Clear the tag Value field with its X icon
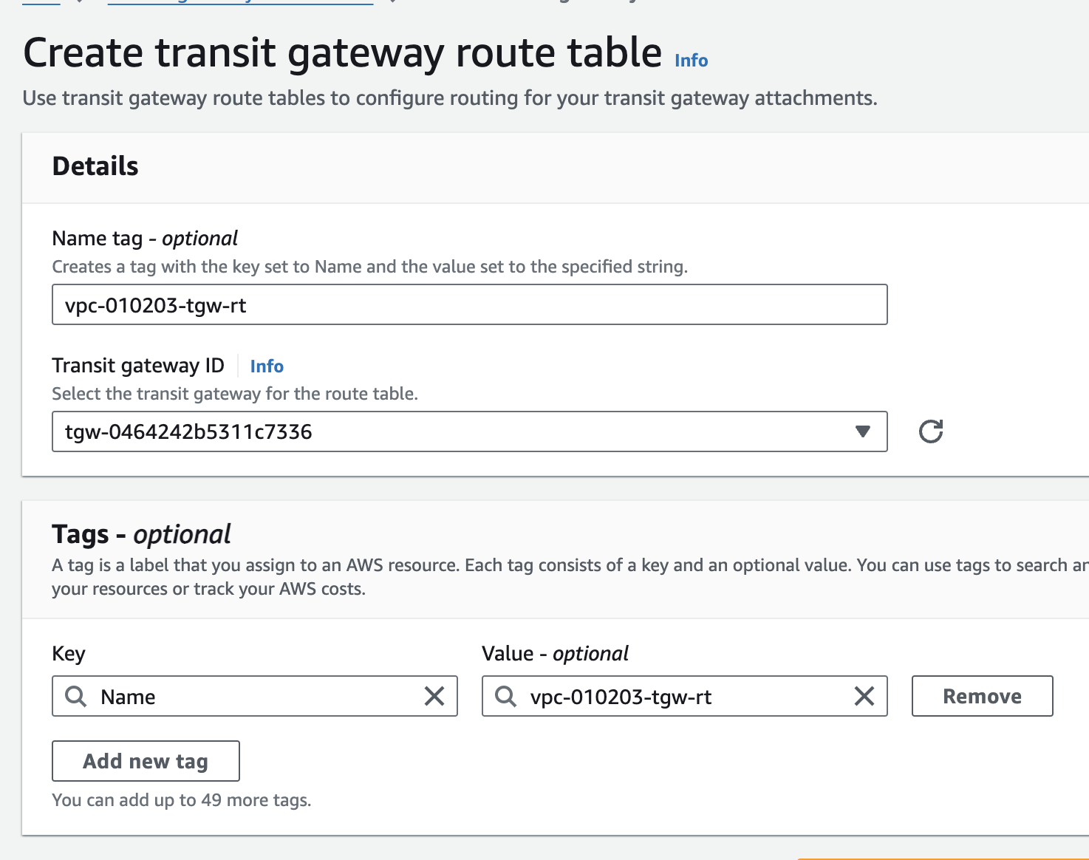This screenshot has width=1089, height=860. click(864, 696)
